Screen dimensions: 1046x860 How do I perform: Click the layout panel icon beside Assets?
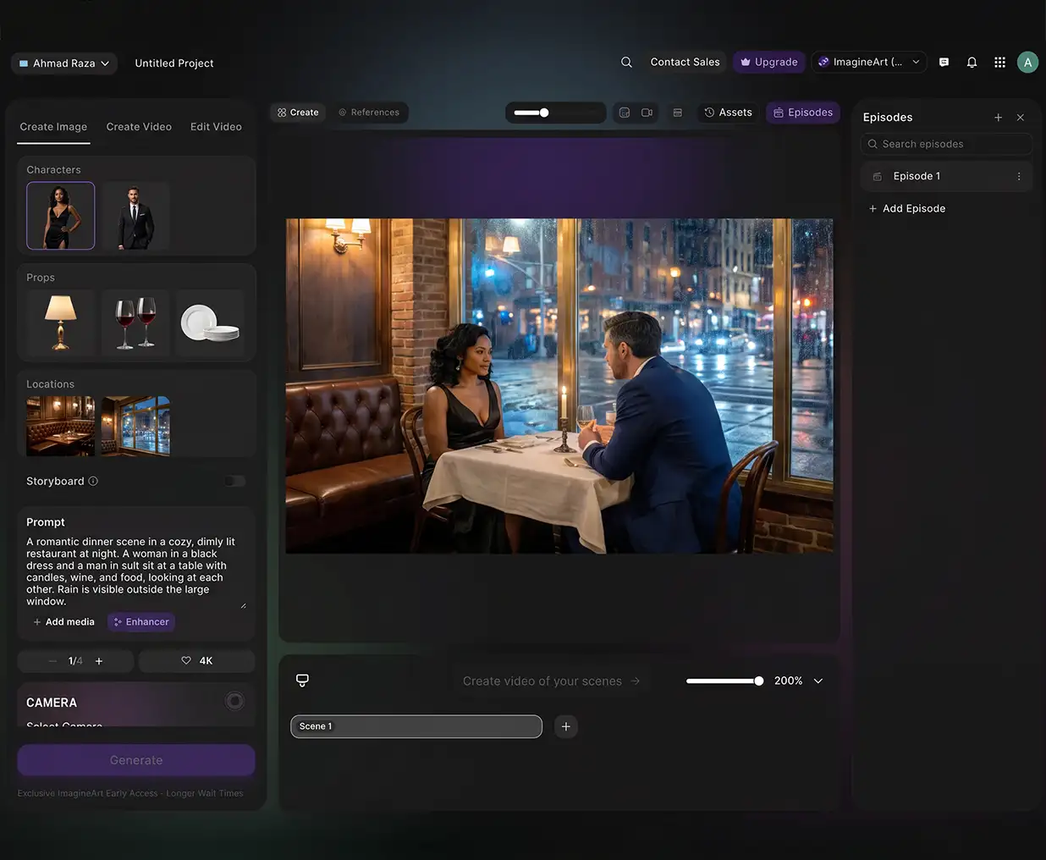(x=677, y=113)
